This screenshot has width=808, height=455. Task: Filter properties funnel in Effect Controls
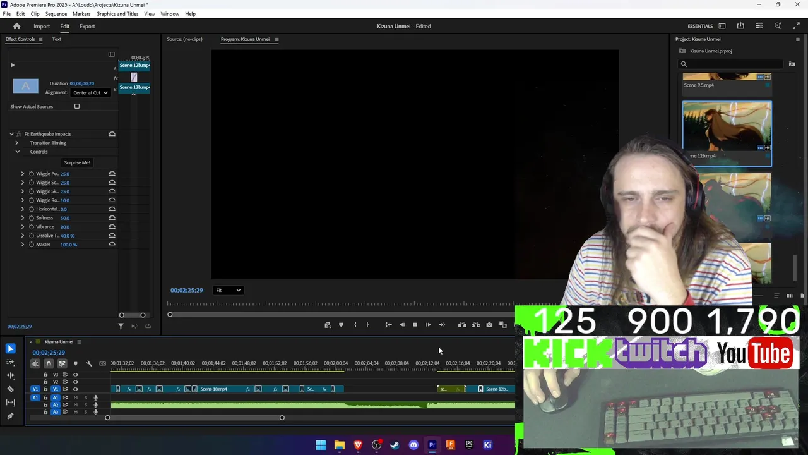(x=121, y=326)
